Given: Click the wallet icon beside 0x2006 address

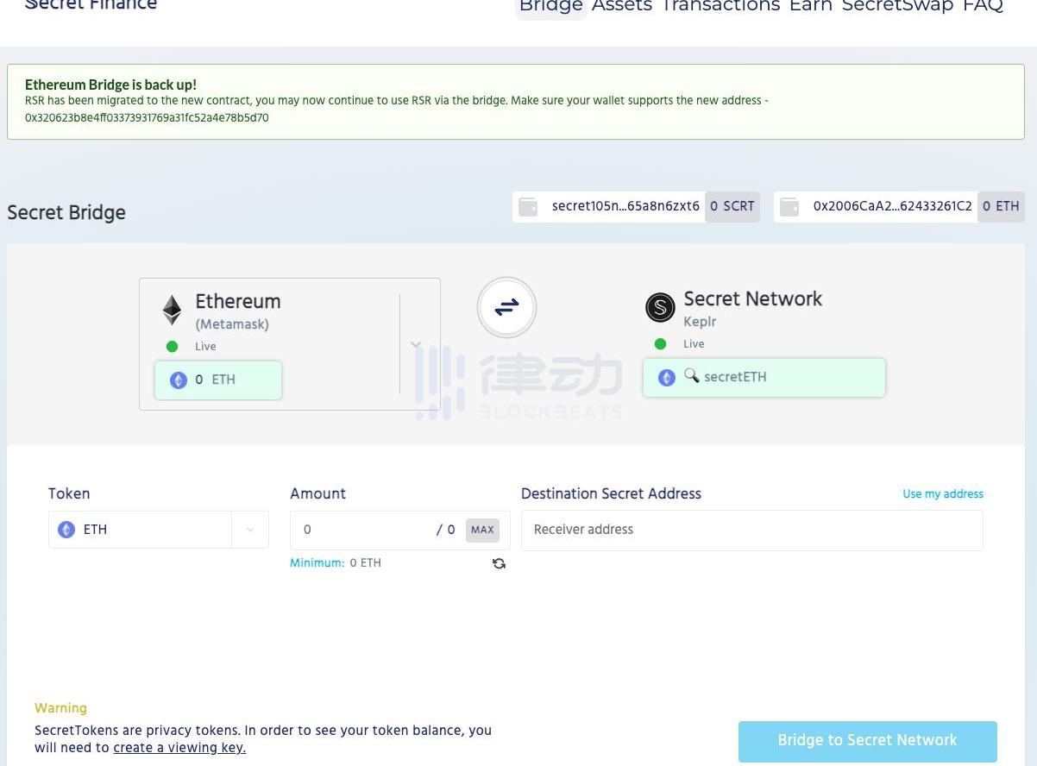Looking at the screenshot, I should (789, 207).
